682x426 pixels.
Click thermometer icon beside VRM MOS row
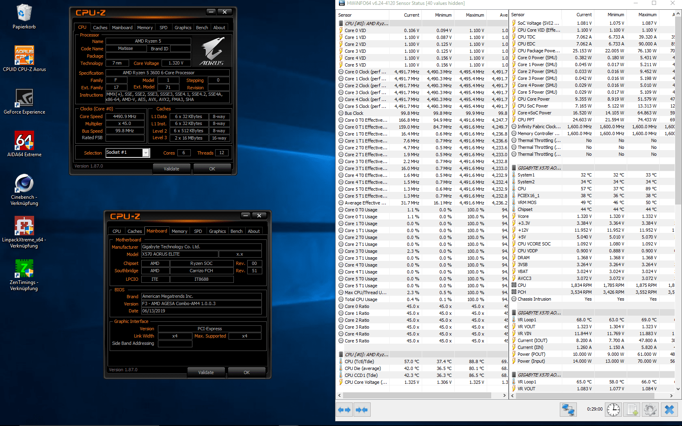(x=514, y=202)
